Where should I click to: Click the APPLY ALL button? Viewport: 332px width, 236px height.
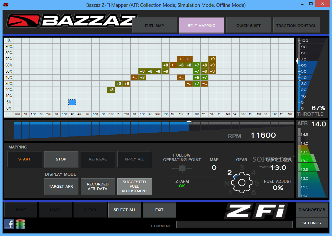(134, 159)
